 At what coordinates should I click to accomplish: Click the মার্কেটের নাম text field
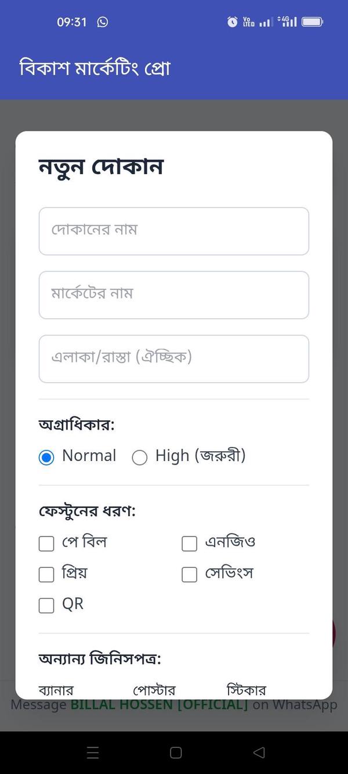pyautogui.click(x=173, y=295)
